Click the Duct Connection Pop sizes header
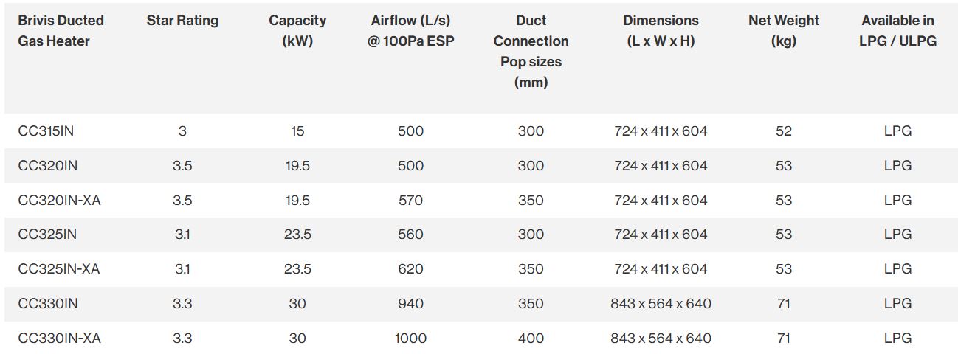 coord(531,52)
